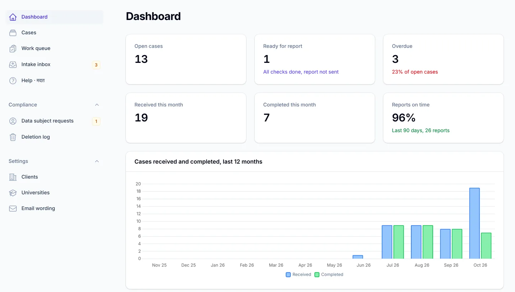Image resolution: width=515 pixels, height=292 pixels.
Task: Click the Data subject requests badge 1
Action: tap(96, 122)
